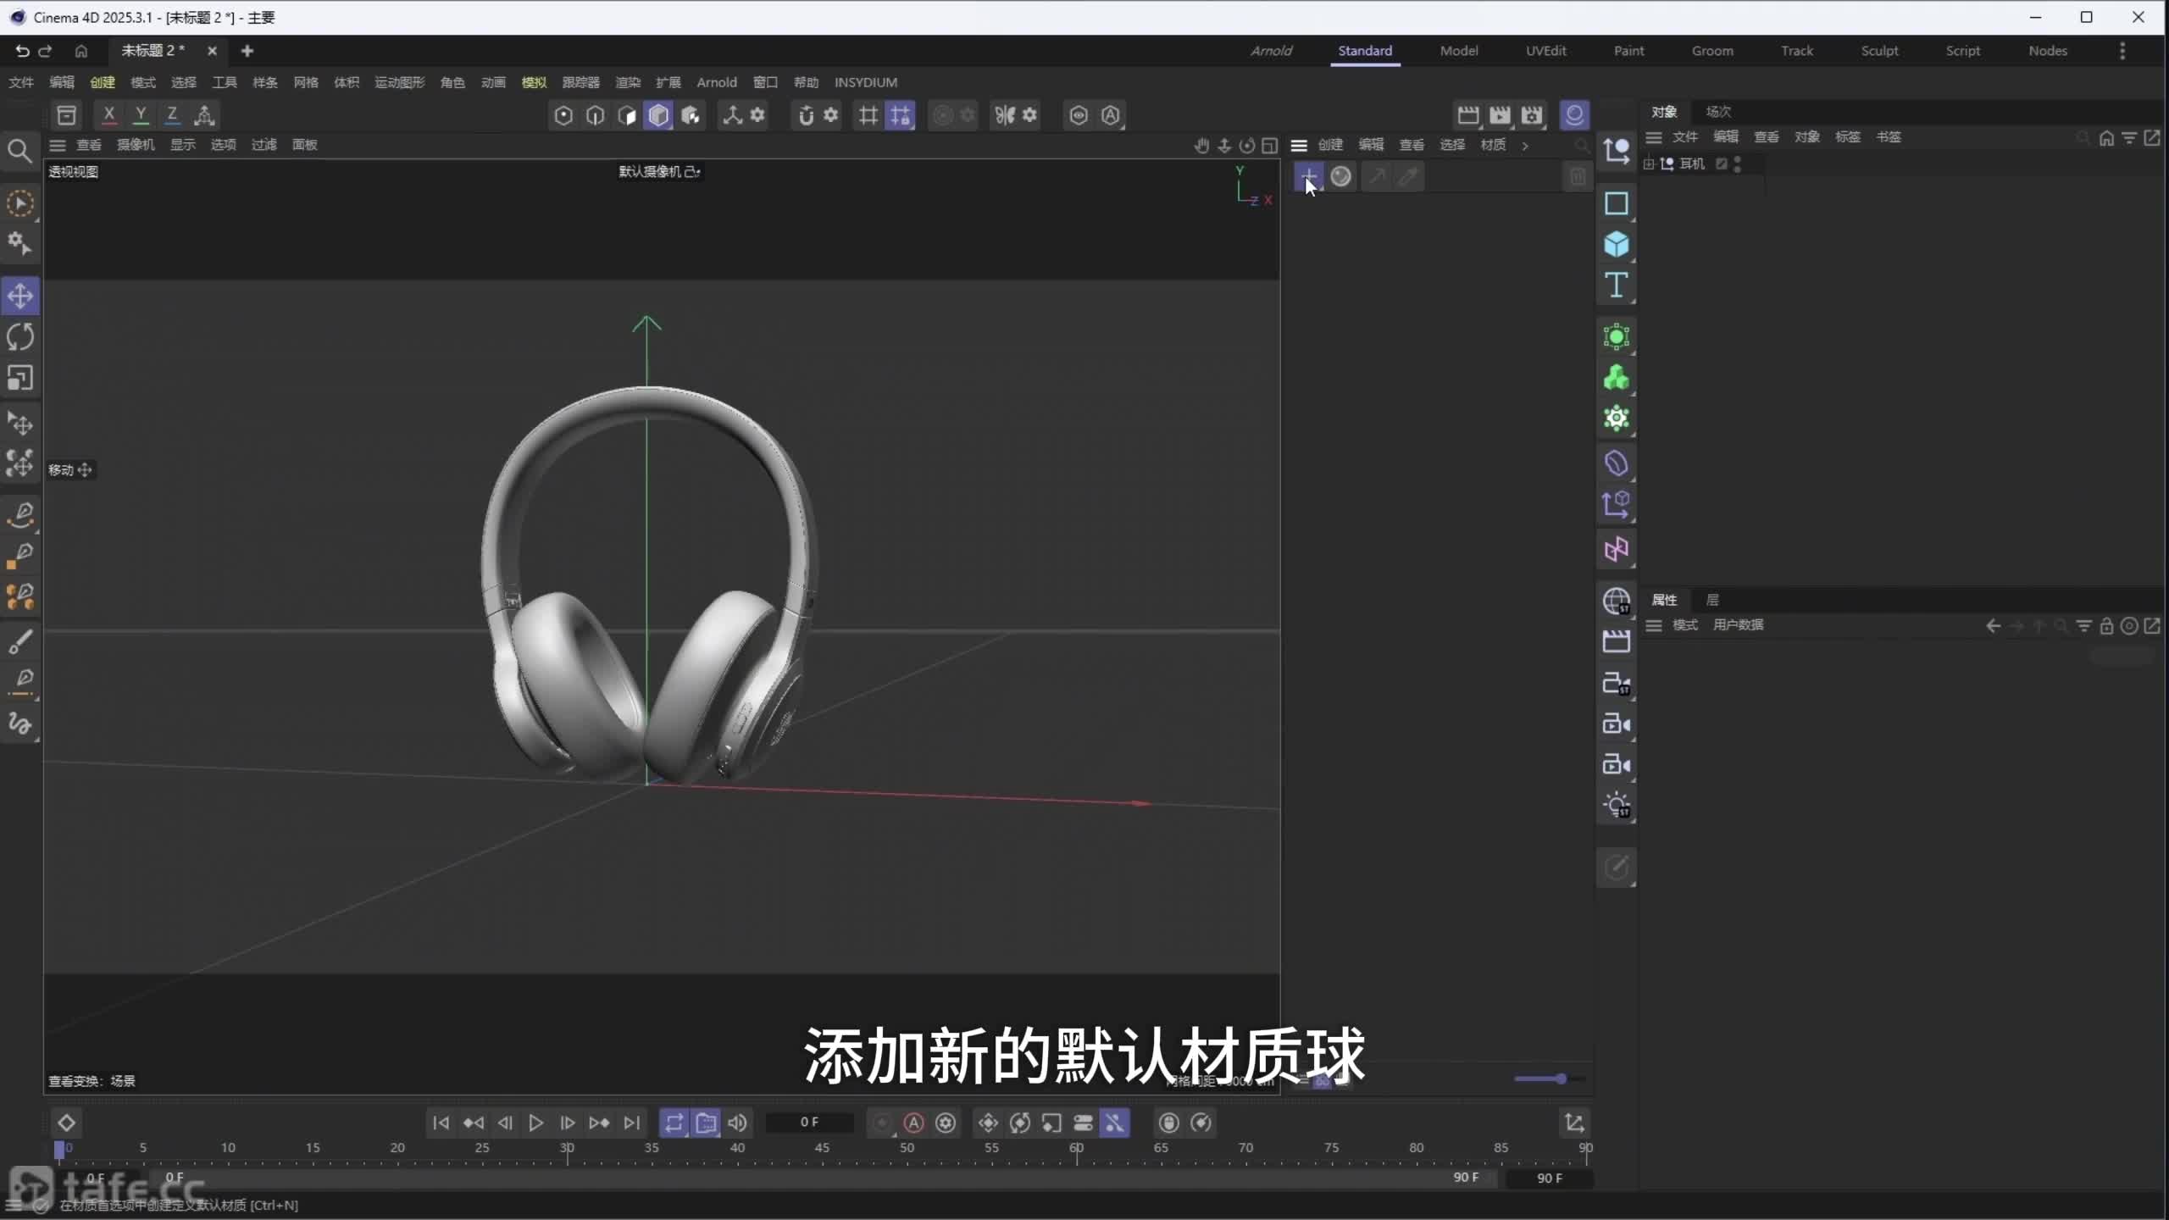Open the viewport hamburger menu
The width and height of the screenshot is (2169, 1220).
(x=58, y=145)
